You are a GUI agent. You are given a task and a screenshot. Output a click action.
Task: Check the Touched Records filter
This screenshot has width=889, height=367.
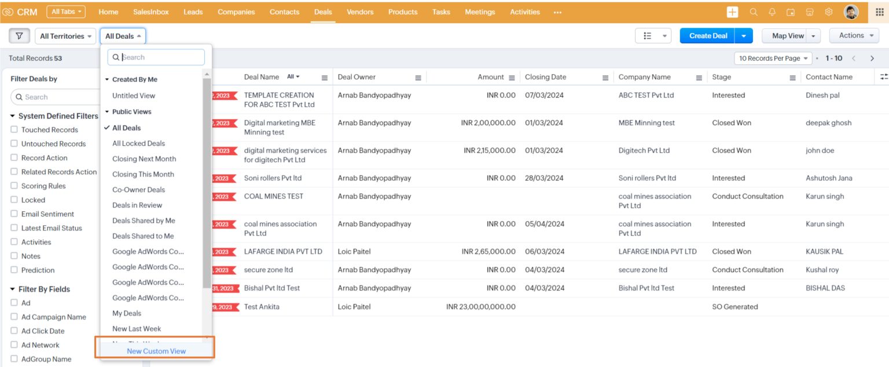point(14,130)
